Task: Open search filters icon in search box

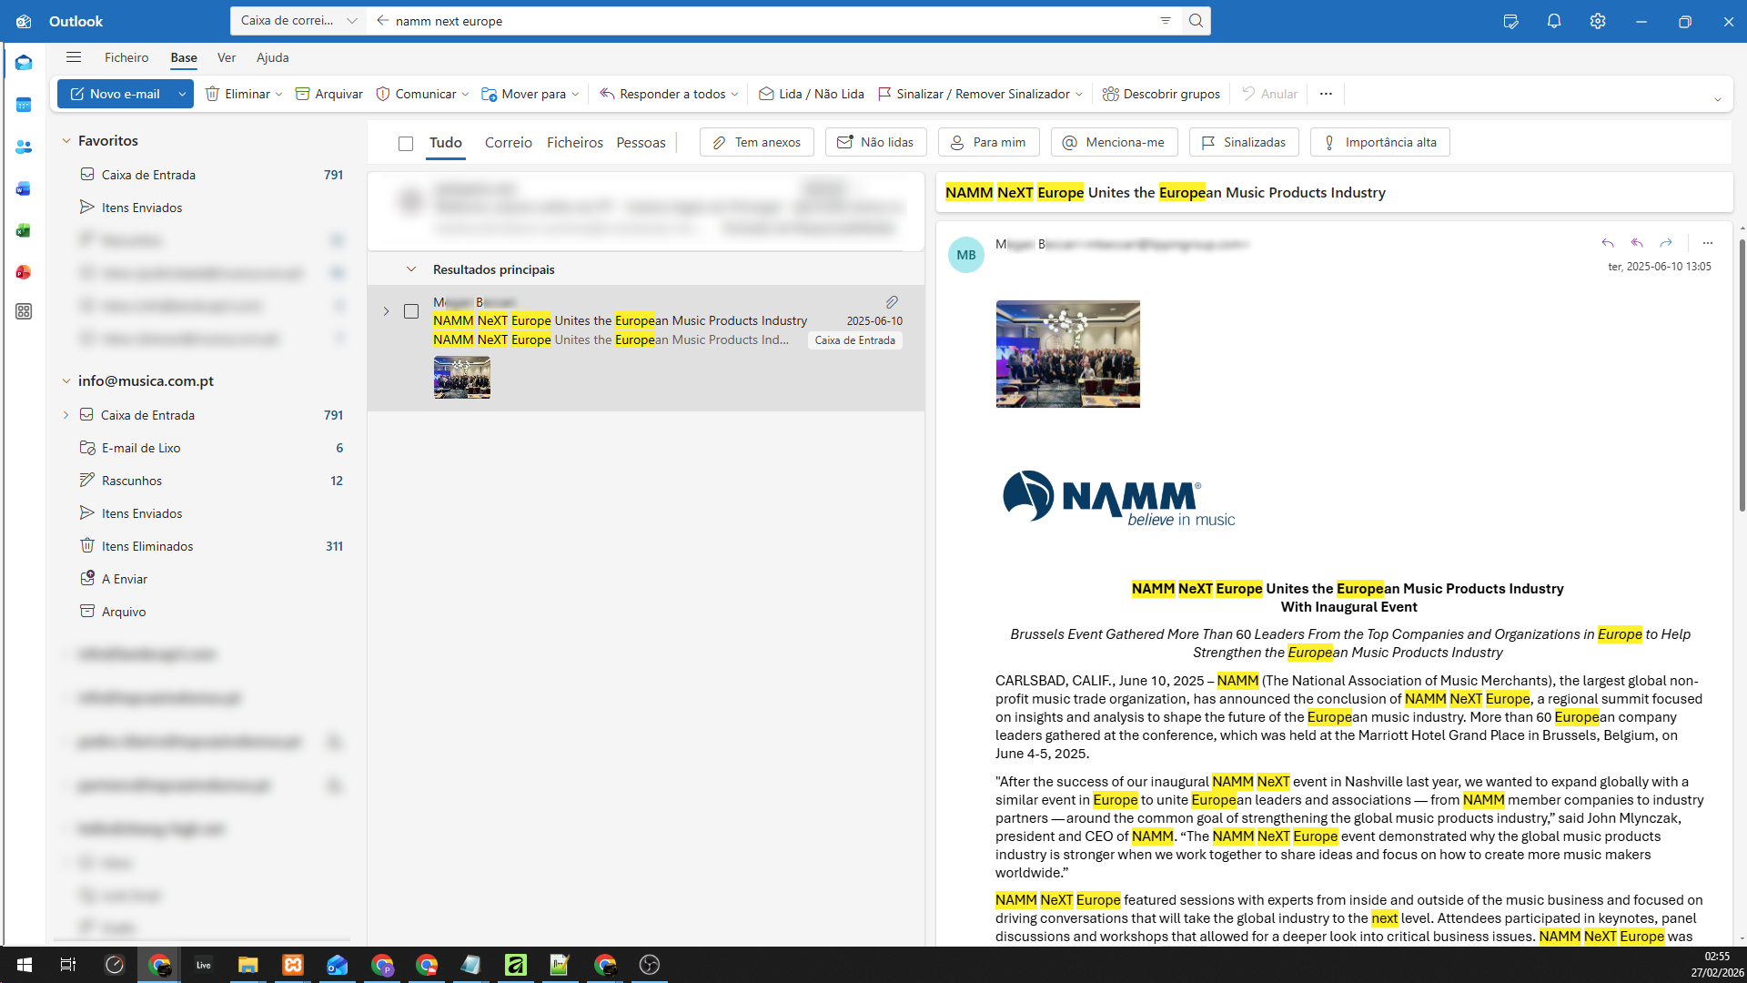Action: point(1166,21)
